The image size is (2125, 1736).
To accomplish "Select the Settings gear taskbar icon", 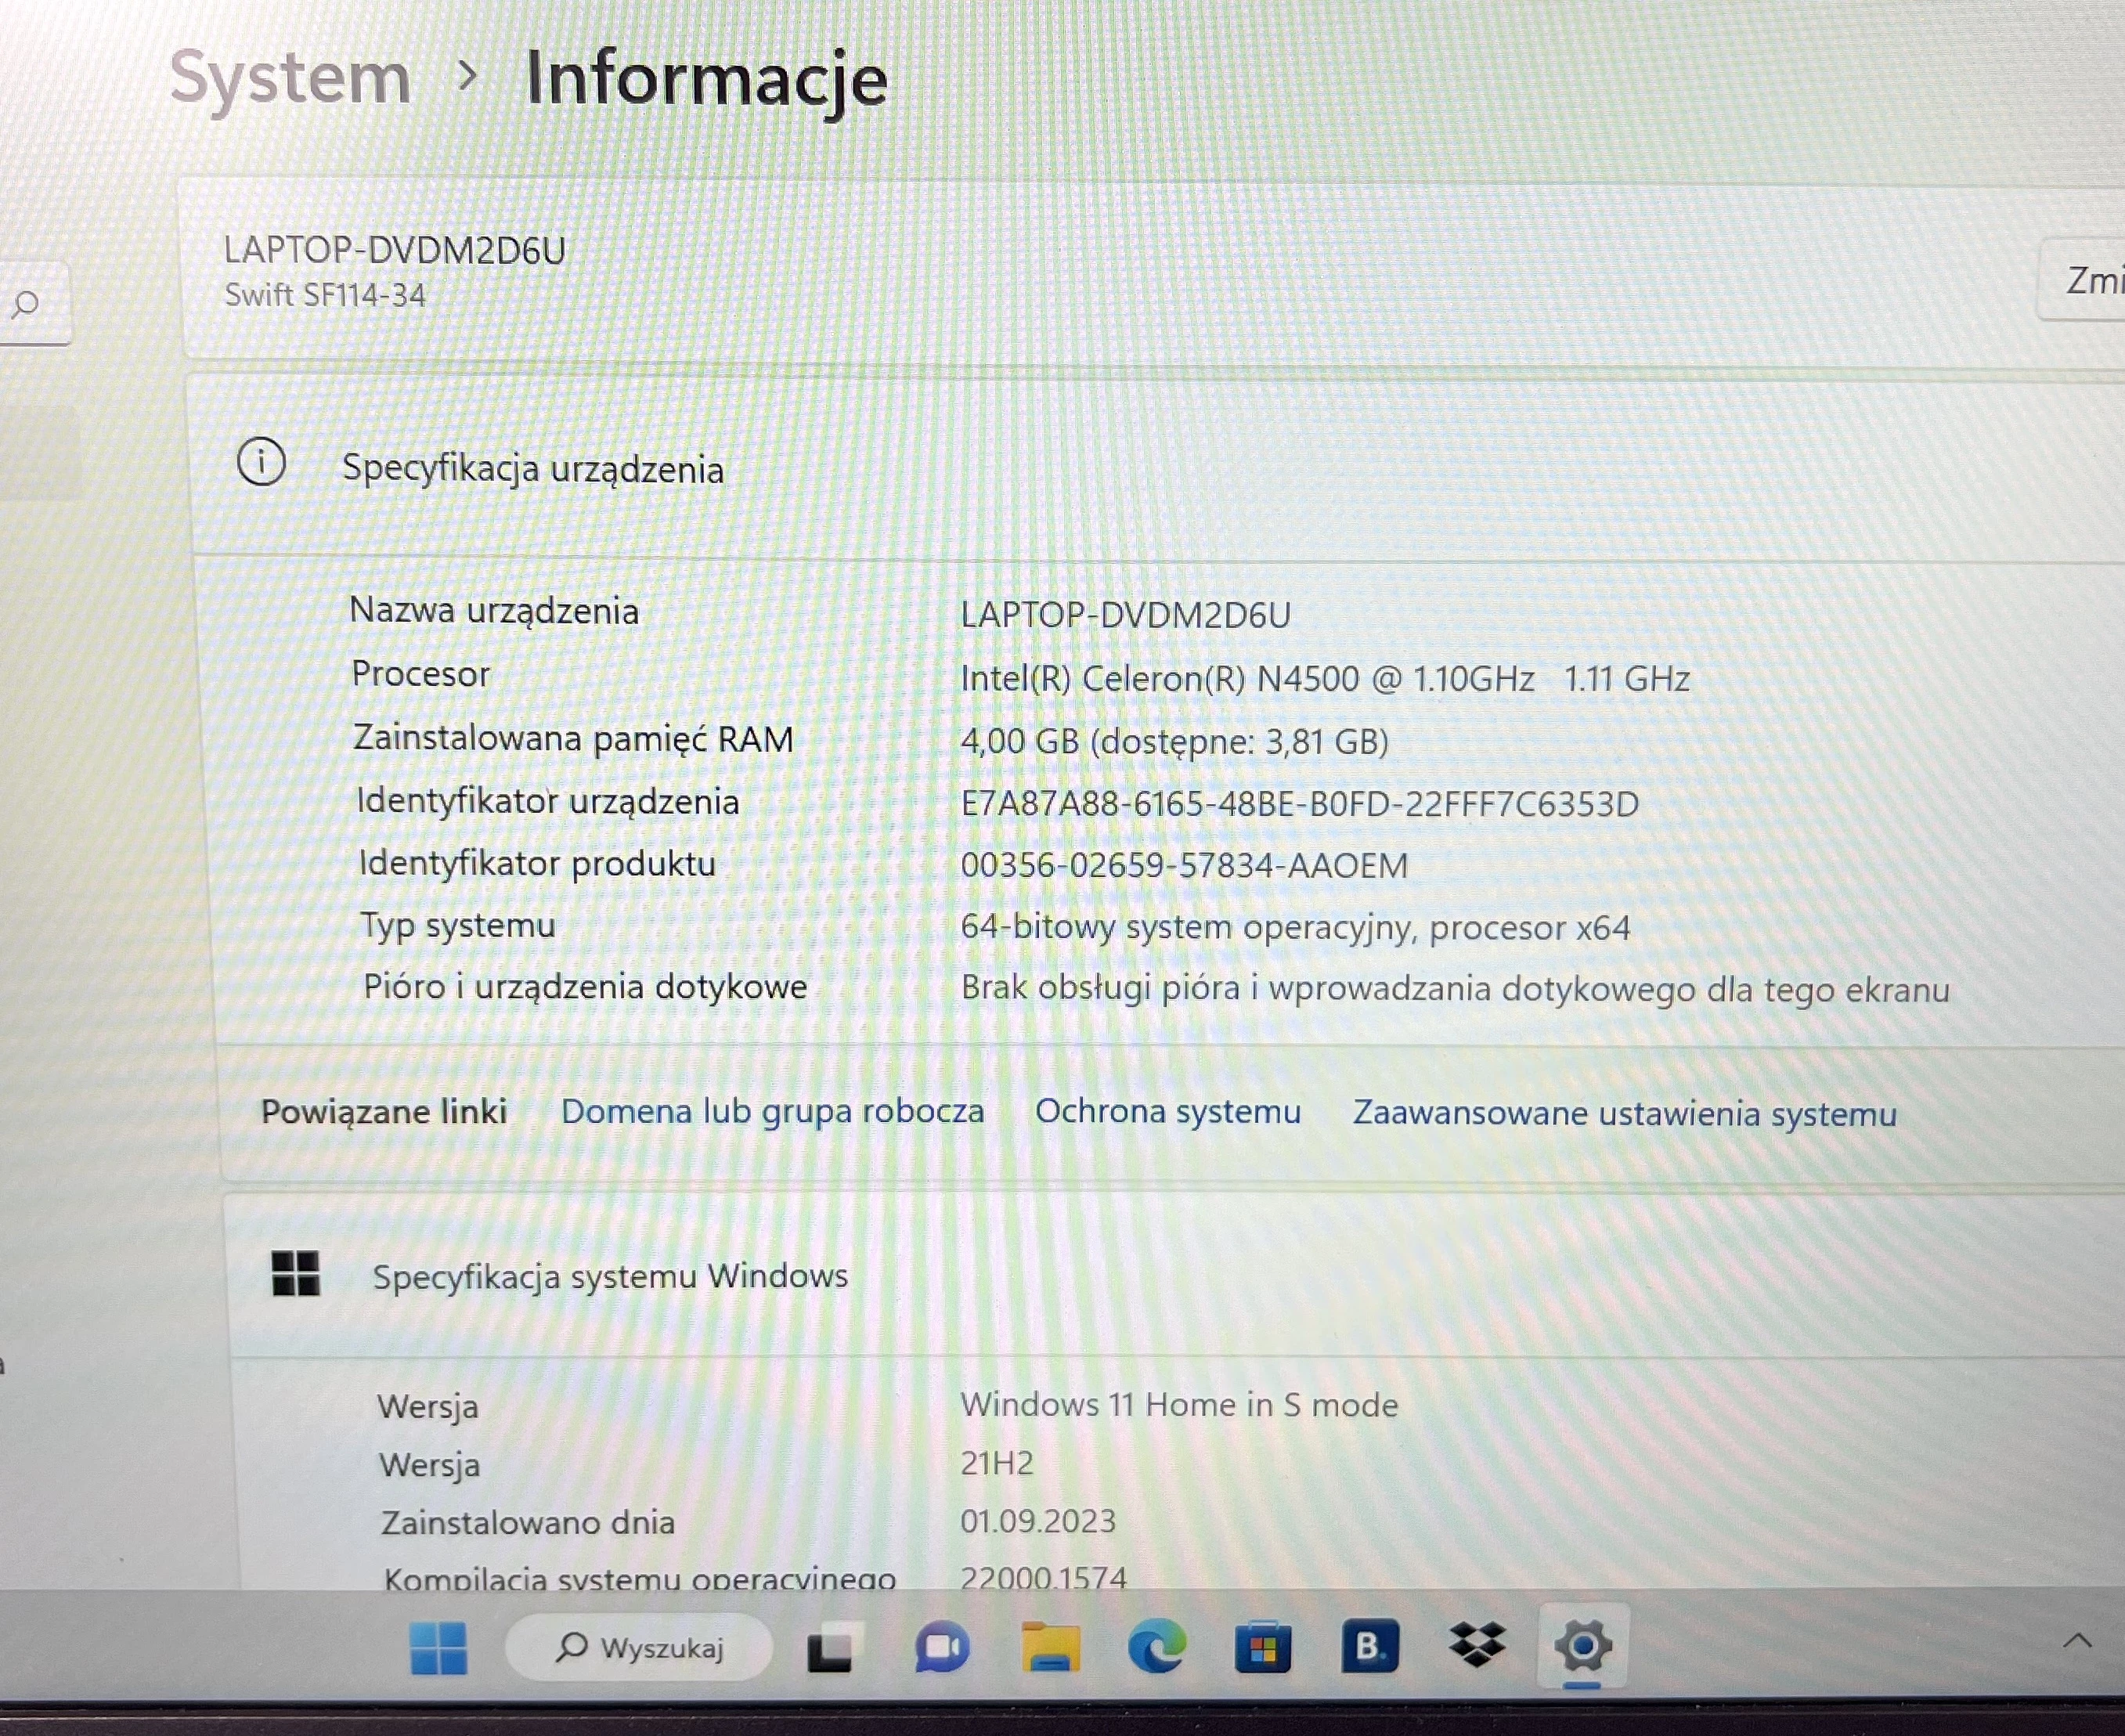I will click(1582, 1646).
